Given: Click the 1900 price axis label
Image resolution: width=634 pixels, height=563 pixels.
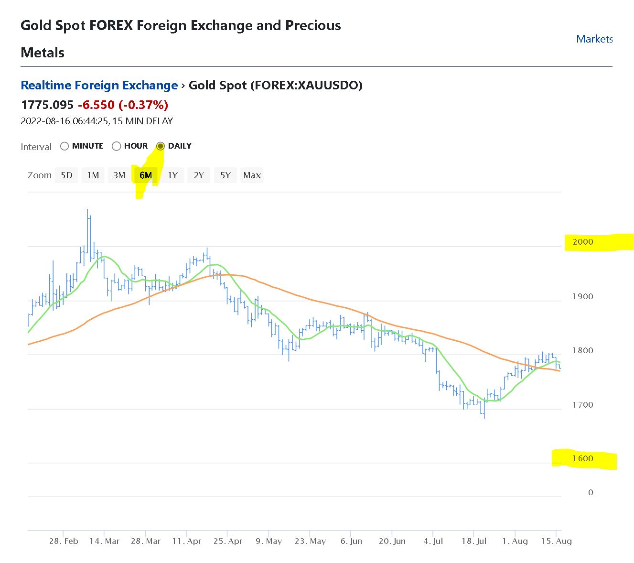Looking at the screenshot, I should 583,296.
